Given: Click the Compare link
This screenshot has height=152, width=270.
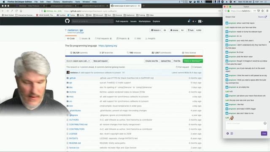Looking at the screenshot, I should pyautogui.click(x=196, y=67).
